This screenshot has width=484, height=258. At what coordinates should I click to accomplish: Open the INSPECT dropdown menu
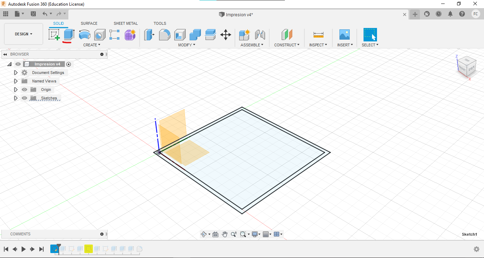(x=318, y=45)
